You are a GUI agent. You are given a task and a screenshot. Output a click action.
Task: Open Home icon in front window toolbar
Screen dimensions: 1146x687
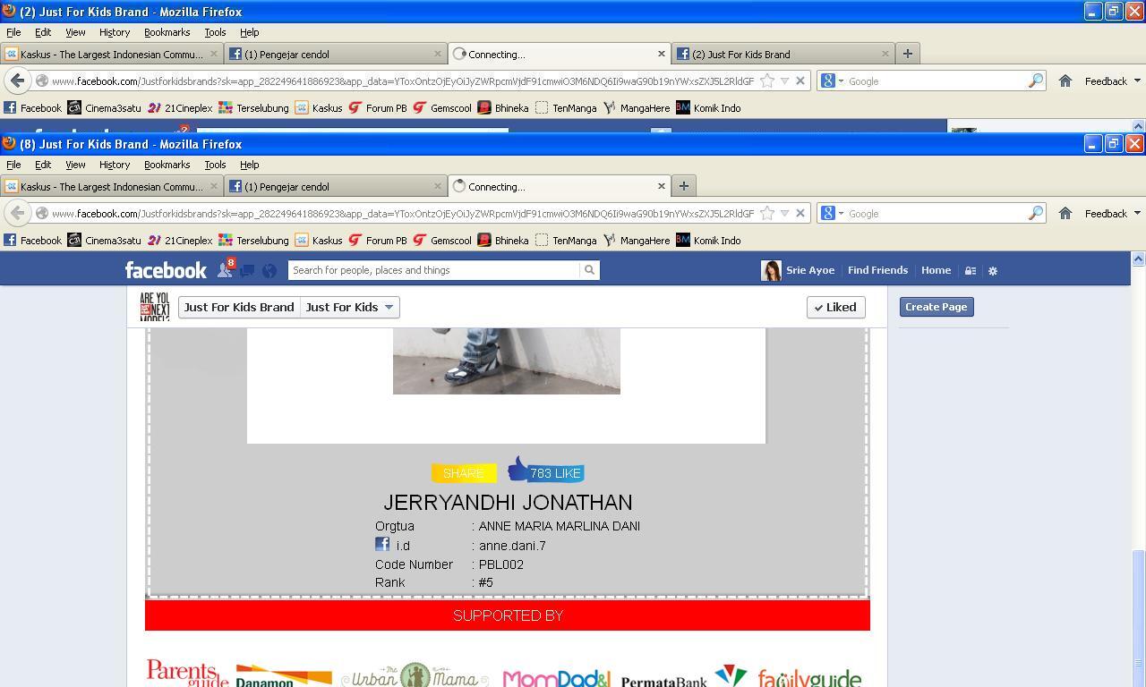click(x=1065, y=213)
